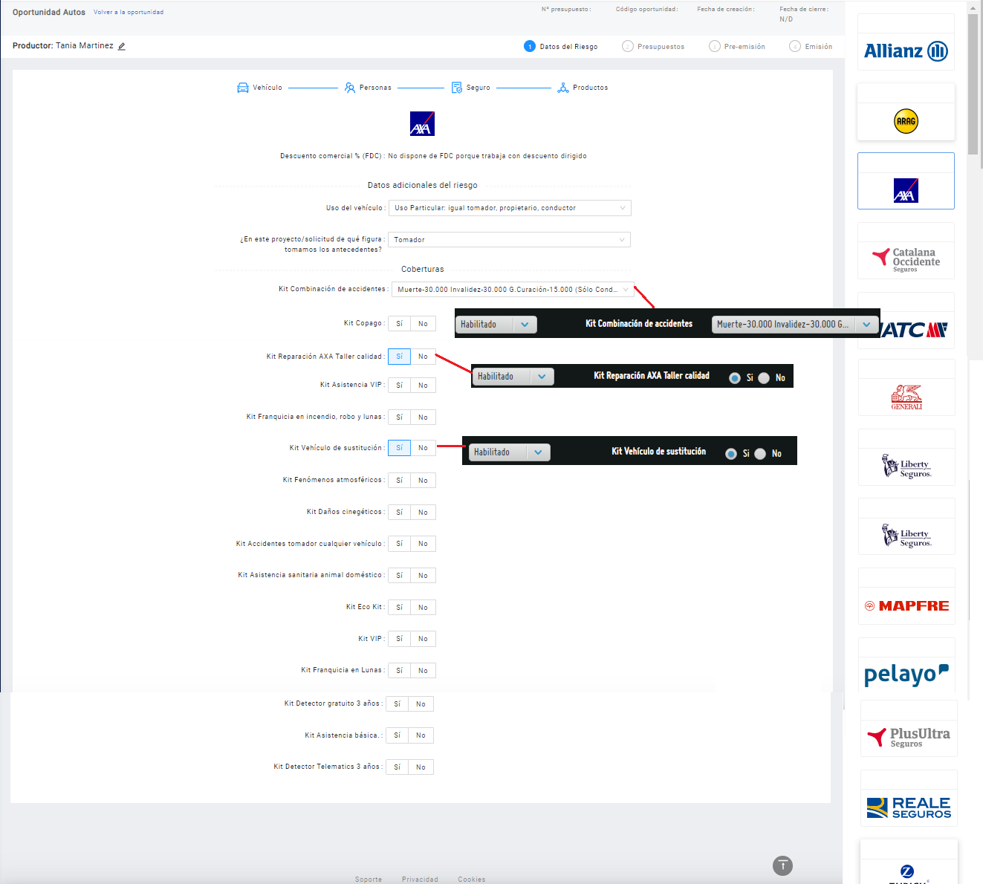Open the Seguro step icon

[457, 88]
